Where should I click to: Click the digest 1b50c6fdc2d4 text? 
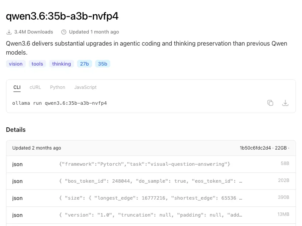tap(255, 148)
